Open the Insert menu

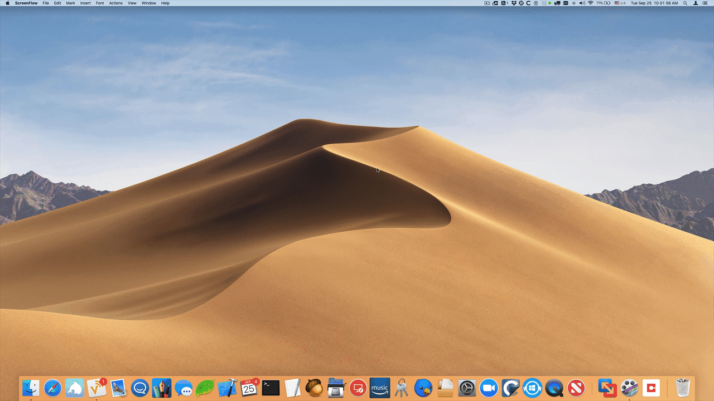tap(85, 3)
